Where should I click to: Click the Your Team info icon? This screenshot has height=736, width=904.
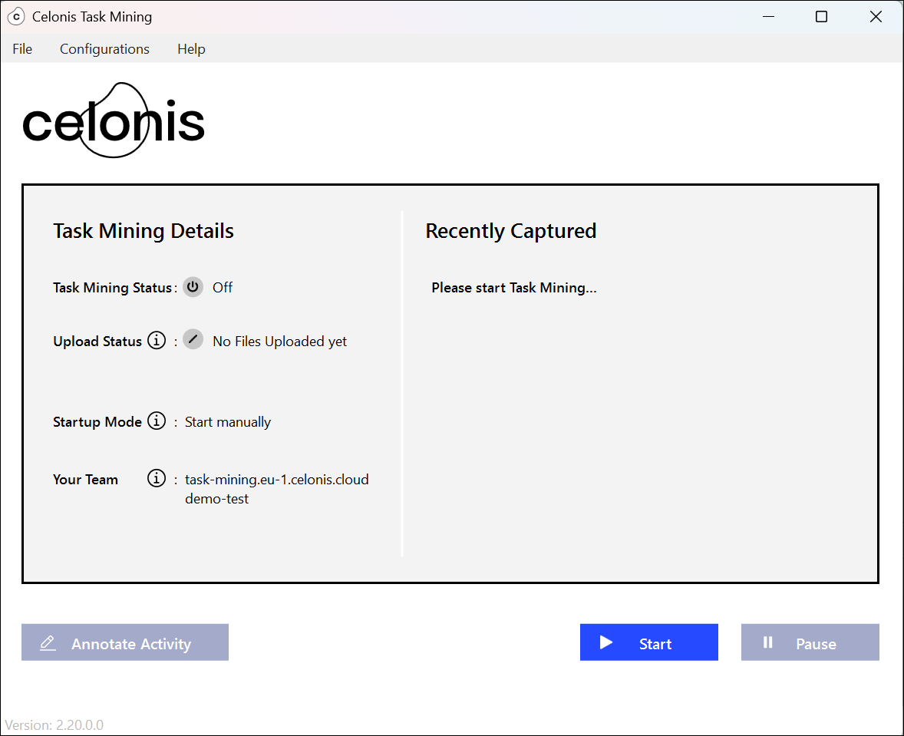(x=156, y=477)
